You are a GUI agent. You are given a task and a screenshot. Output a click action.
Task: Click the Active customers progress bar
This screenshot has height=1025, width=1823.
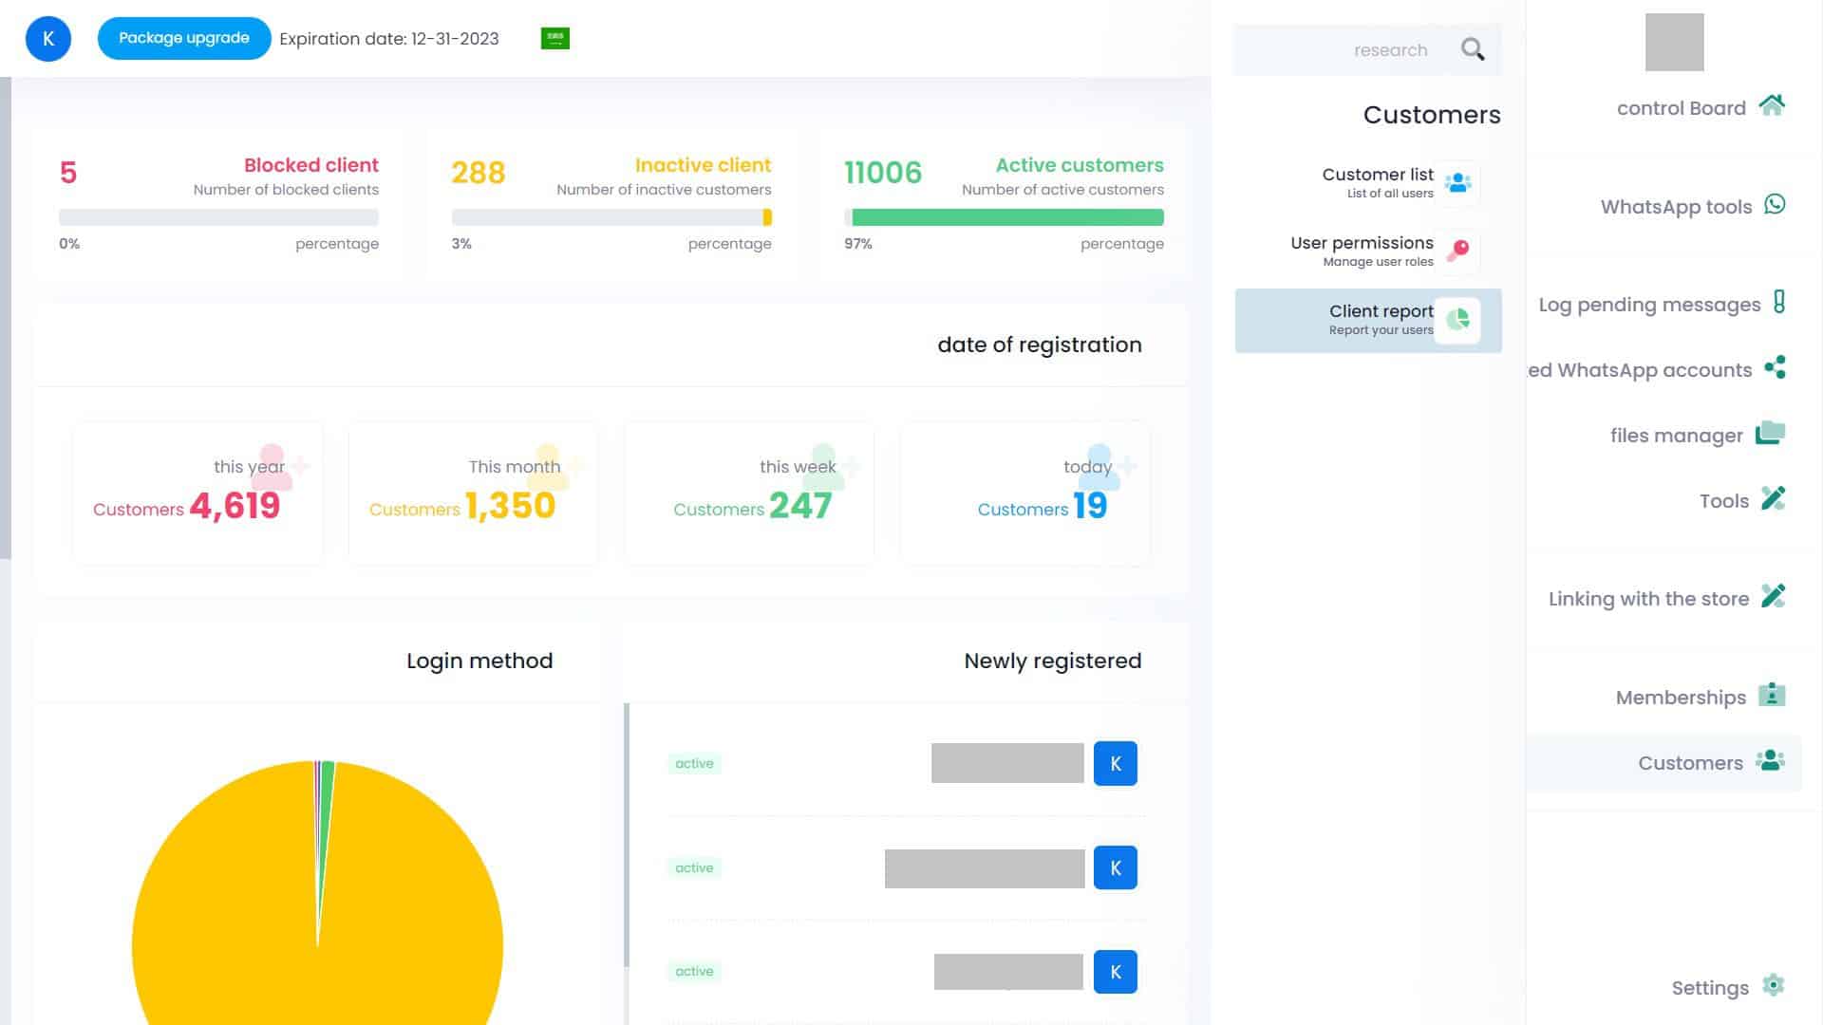[1004, 217]
